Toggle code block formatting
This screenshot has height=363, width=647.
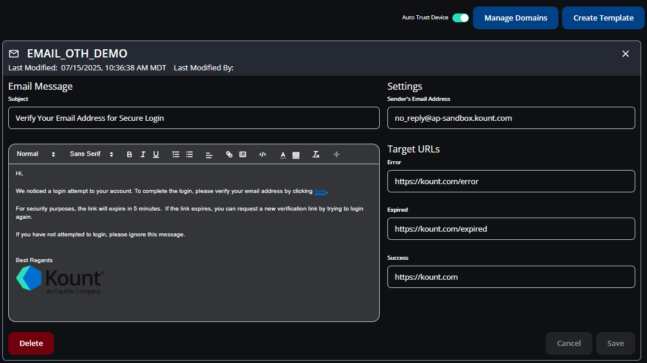[x=263, y=154]
